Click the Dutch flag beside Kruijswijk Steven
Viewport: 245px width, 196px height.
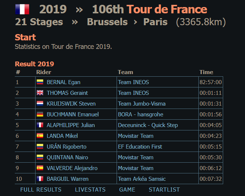[40, 104]
